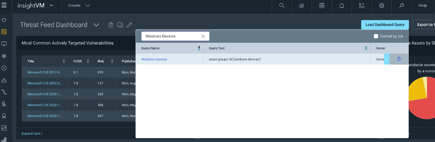435x142 pixels.
Task: Open the Threat Feed Dashboard dropdown chevron
Action: [x=96, y=25]
